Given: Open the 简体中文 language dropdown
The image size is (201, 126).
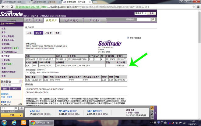Looking at the screenshot, I should [140, 13].
